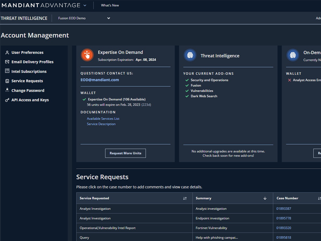This screenshot has height=241, width=321.
Task: Click the checkmark next to Fusion add-on
Action: pyautogui.click(x=187, y=86)
